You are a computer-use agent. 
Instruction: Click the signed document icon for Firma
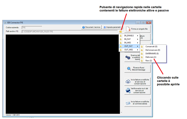128,29
